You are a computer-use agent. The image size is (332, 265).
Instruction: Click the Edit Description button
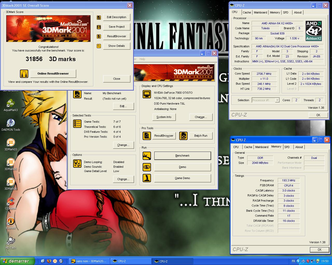pos(117,17)
